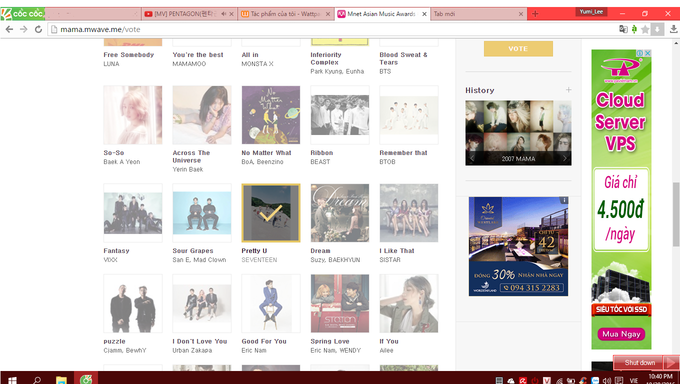
Task: Deselect the checked Pretty U SEVENTEEN entry
Action: click(x=271, y=213)
